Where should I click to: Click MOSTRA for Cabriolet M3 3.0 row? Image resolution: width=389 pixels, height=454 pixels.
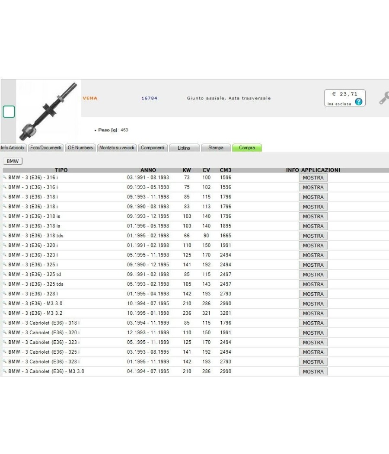(x=313, y=372)
